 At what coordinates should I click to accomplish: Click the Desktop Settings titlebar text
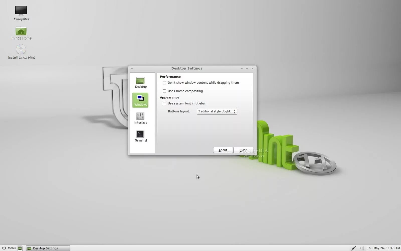(187, 68)
